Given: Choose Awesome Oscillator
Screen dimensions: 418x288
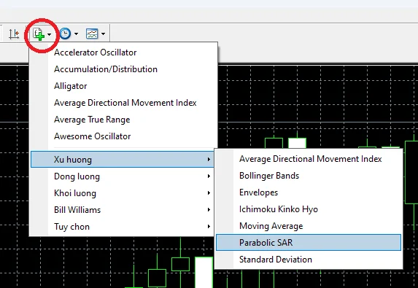Looking at the screenshot, I should pyautogui.click(x=123, y=136).
